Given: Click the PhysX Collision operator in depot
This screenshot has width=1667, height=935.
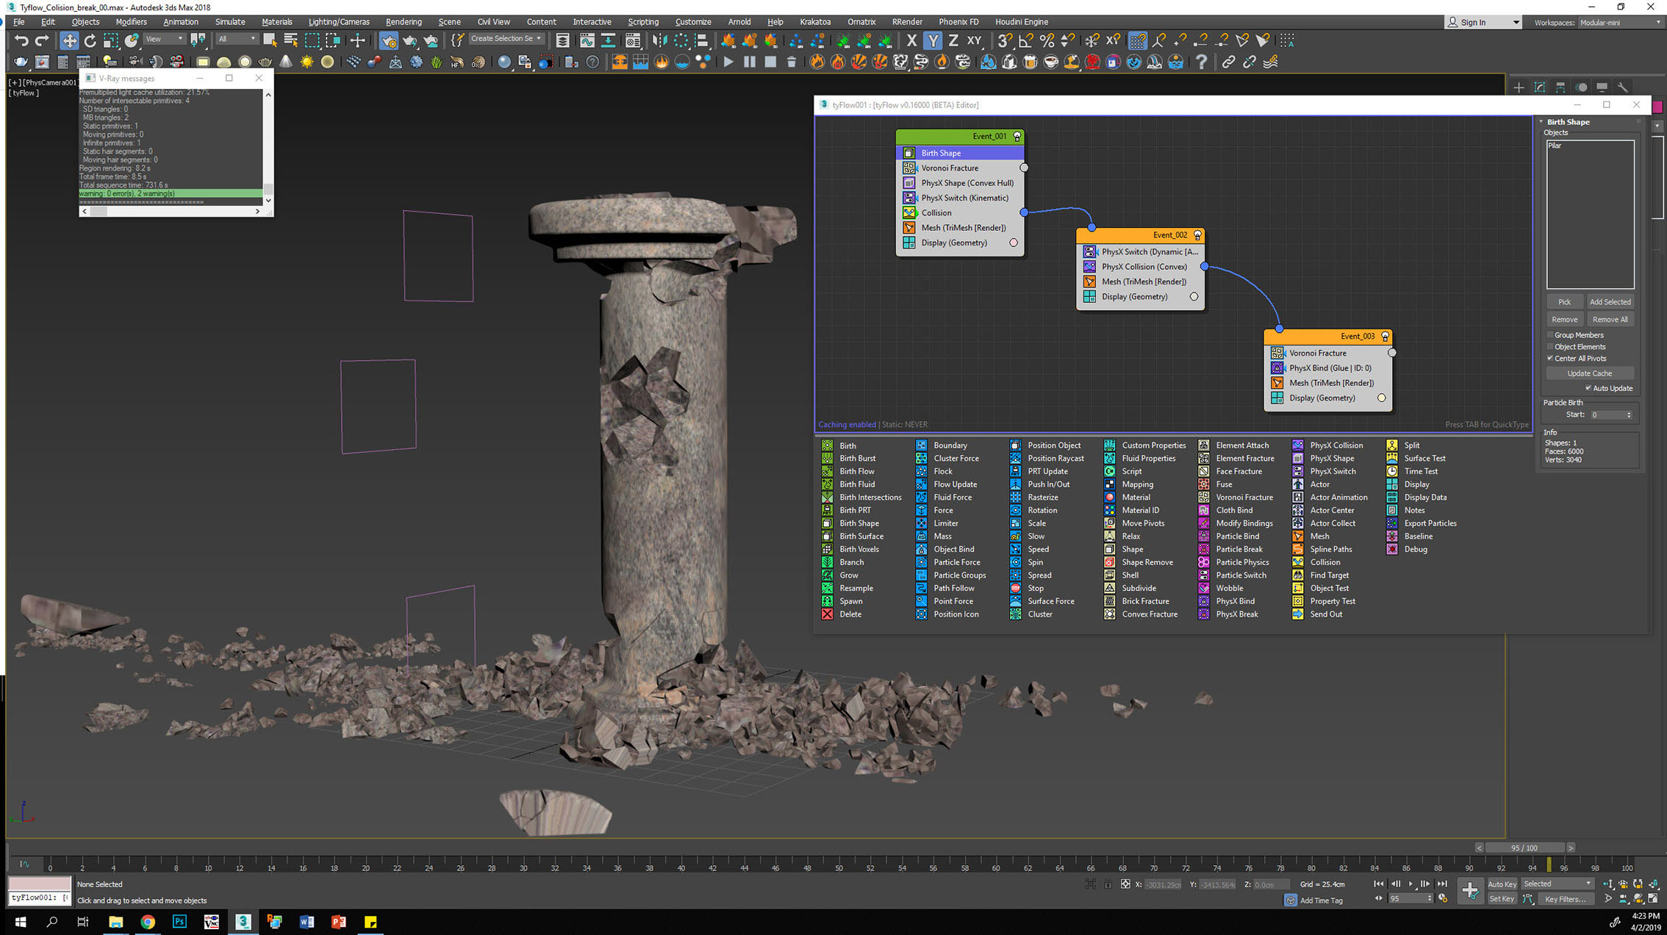Looking at the screenshot, I should pos(1336,445).
